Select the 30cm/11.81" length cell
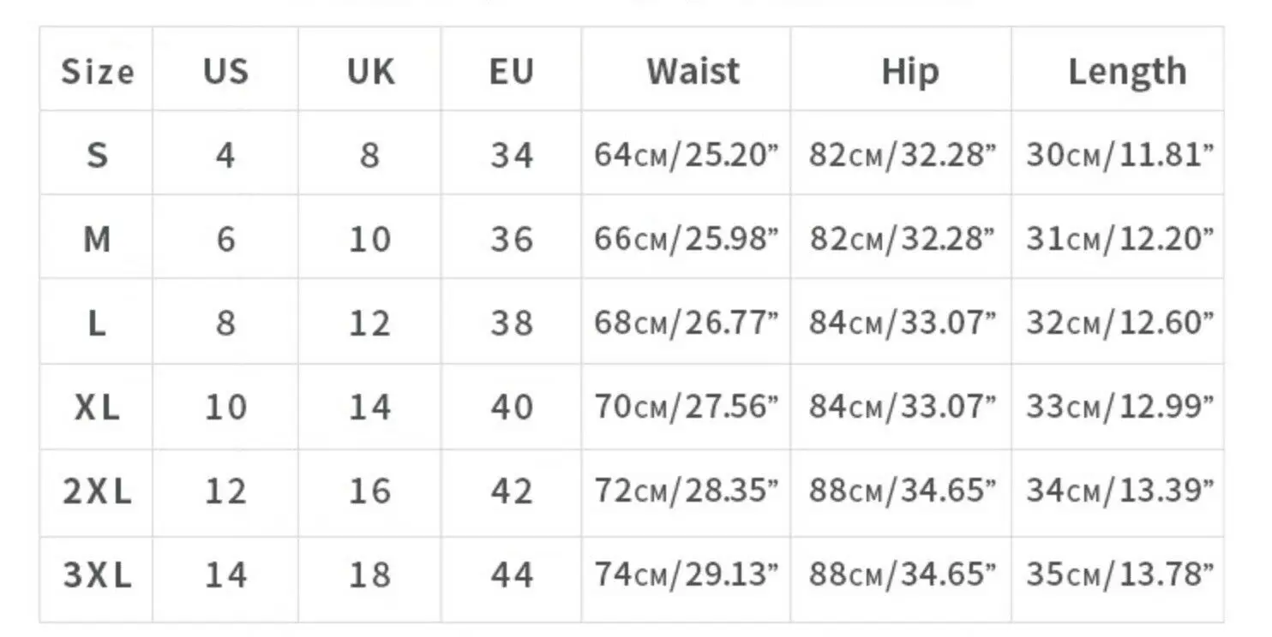 coord(1119,155)
